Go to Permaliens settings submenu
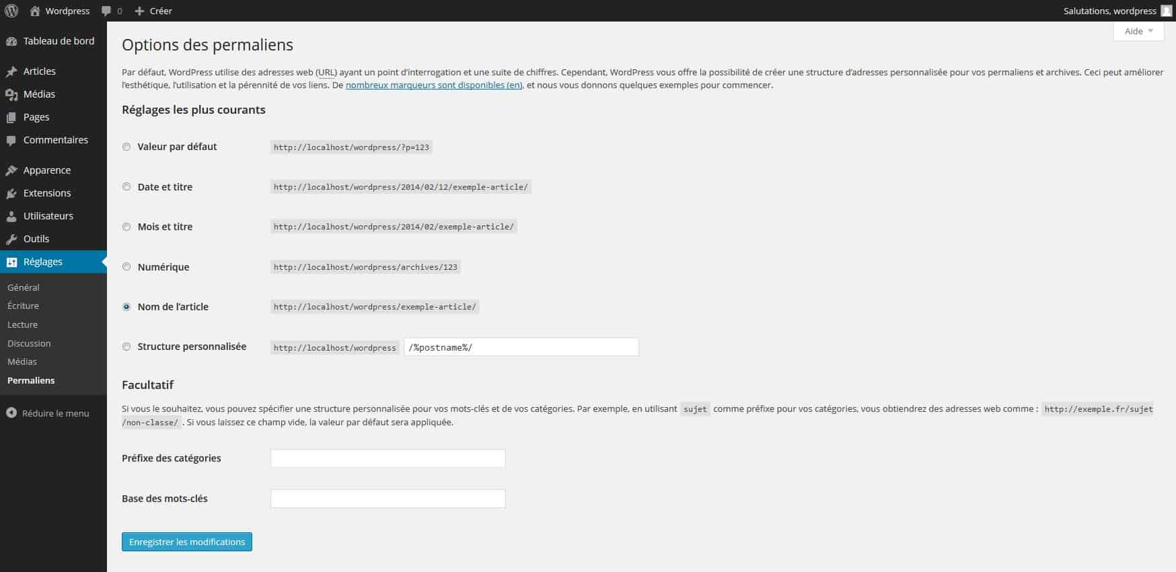 pos(31,380)
